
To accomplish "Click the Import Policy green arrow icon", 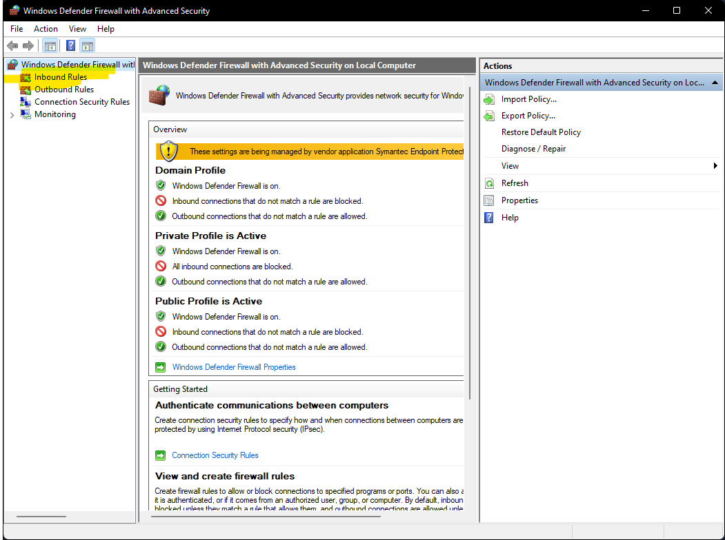I will (x=489, y=99).
